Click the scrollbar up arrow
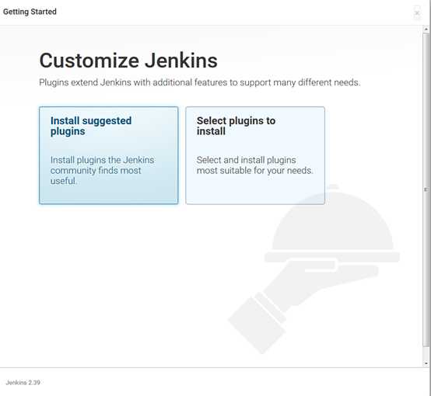 click(x=426, y=29)
